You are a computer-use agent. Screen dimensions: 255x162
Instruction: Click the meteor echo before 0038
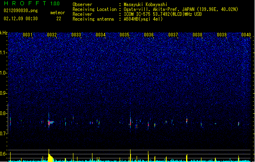pyautogui.click(x=187, y=121)
